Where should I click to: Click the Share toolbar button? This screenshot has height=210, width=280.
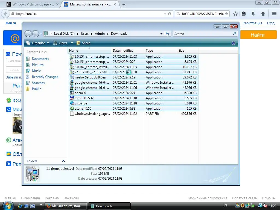(x=83, y=43)
